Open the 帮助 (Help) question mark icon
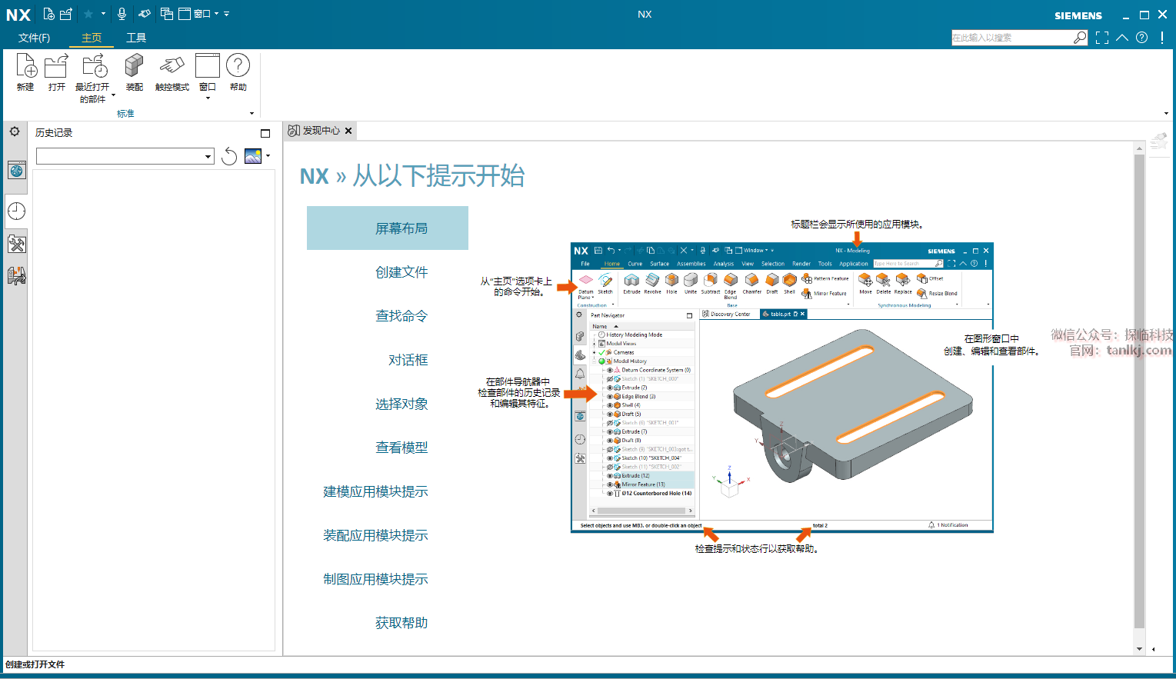Viewport: 1176px width, 679px height. point(238,67)
